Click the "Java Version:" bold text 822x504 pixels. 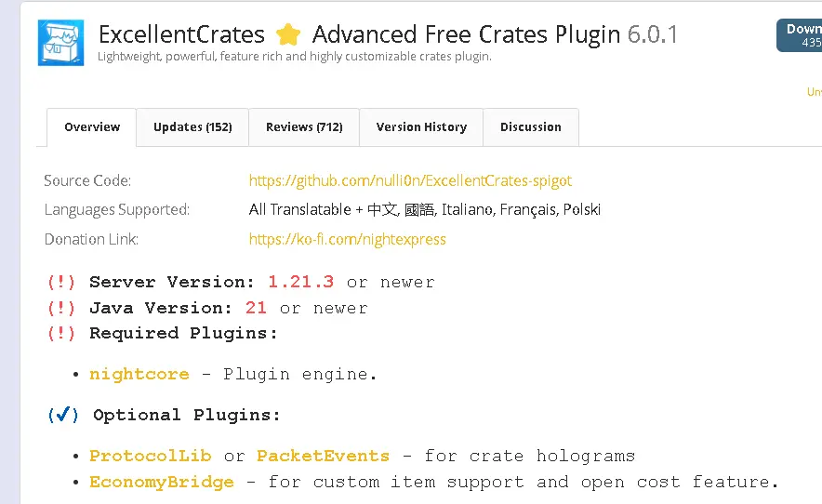161,308
